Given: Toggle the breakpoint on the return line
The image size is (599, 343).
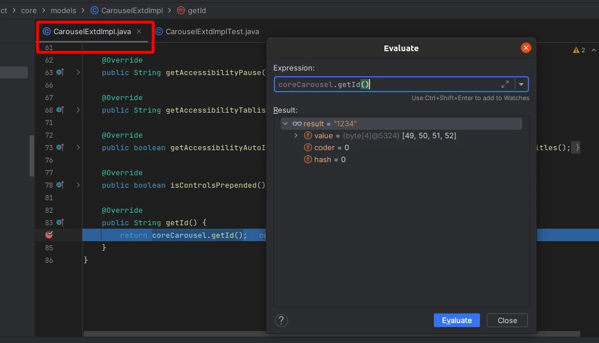Looking at the screenshot, I should pos(49,235).
